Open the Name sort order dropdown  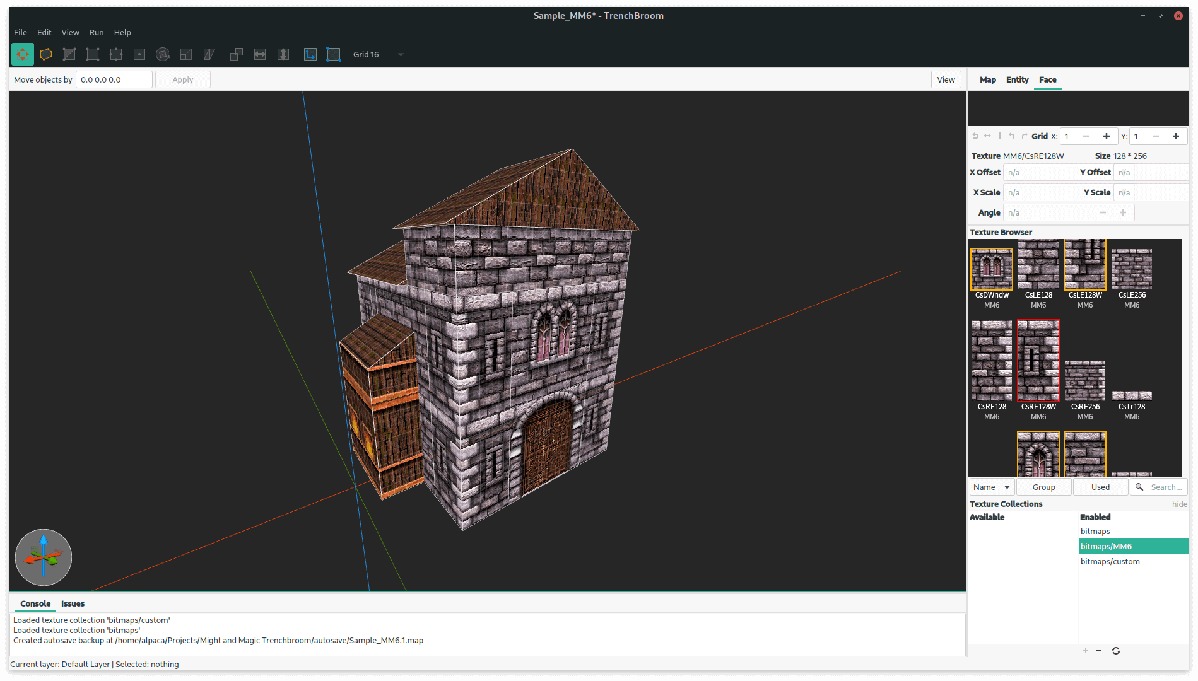[x=991, y=487]
